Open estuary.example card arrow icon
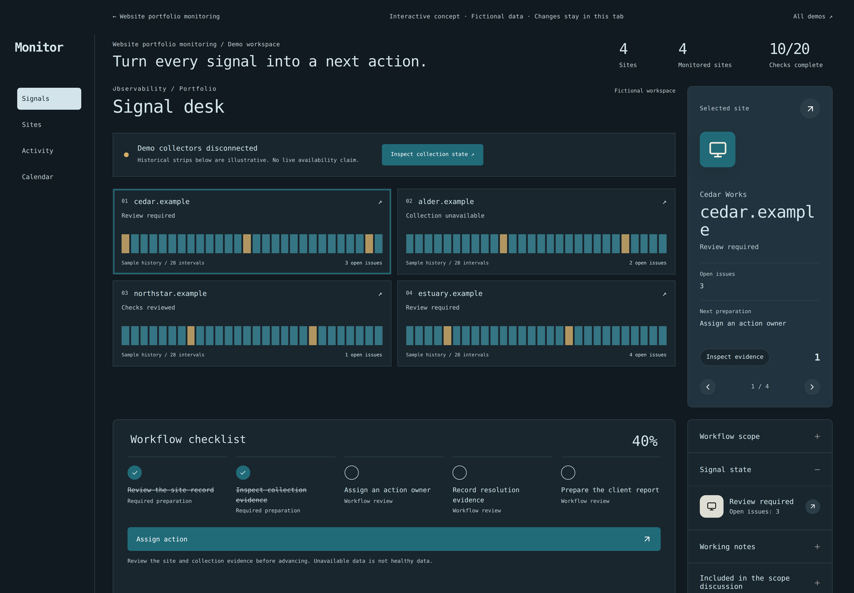This screenshot has width=854, height=593. (x=664, y=294)
